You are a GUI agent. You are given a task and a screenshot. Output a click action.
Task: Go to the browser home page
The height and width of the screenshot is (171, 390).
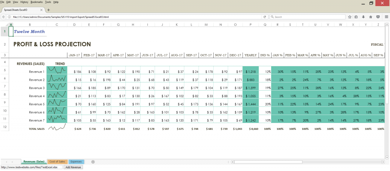click(371, 17)
